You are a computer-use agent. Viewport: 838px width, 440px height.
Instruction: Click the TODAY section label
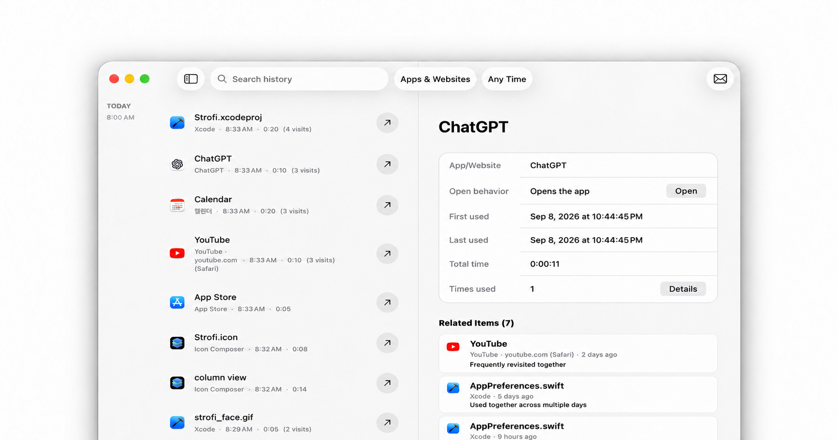(x=119, y=106)
